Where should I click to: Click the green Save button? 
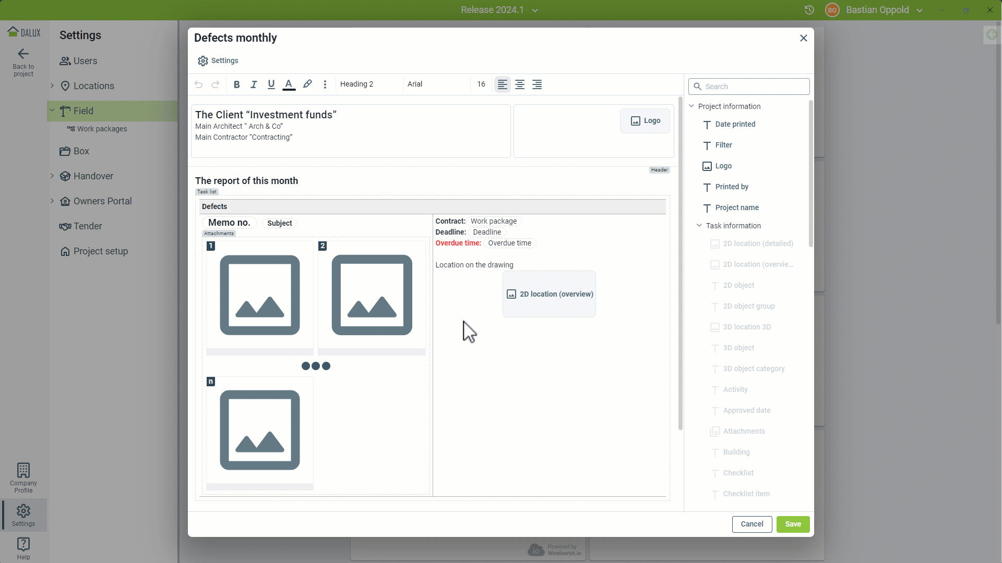pos(793,524)
